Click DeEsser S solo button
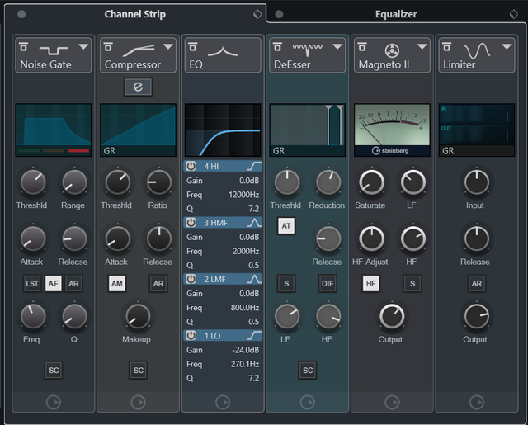528x425 pixels. [x=286, y=284]
